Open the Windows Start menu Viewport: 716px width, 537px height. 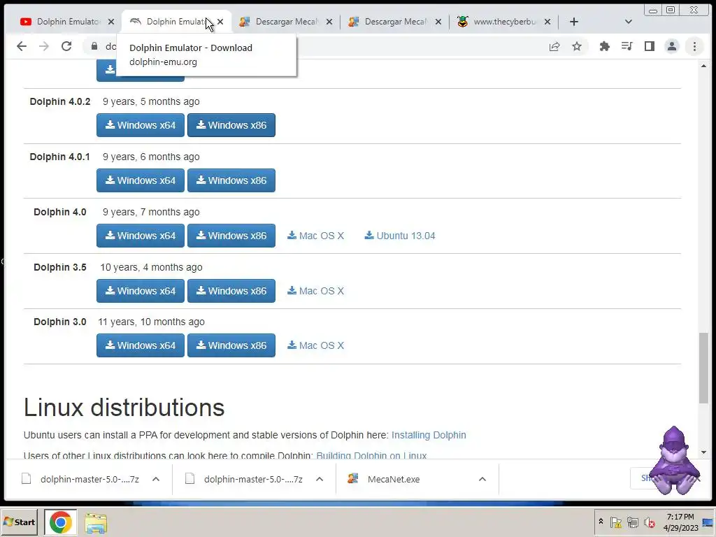click(x=19, y=522)
